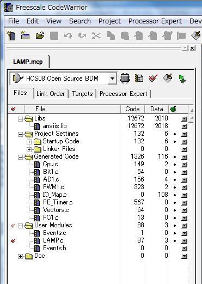
Task: Toggle touch checkmark beside LAMP.c
Action: pyautogui.click(x=13, y=241)
